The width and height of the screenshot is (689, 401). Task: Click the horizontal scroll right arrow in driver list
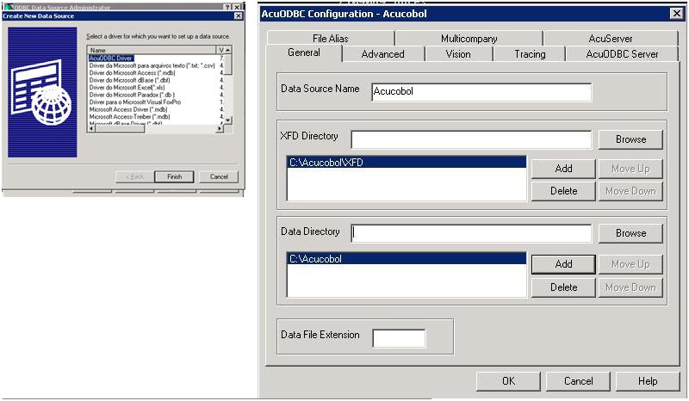click(x=220, y=129)
